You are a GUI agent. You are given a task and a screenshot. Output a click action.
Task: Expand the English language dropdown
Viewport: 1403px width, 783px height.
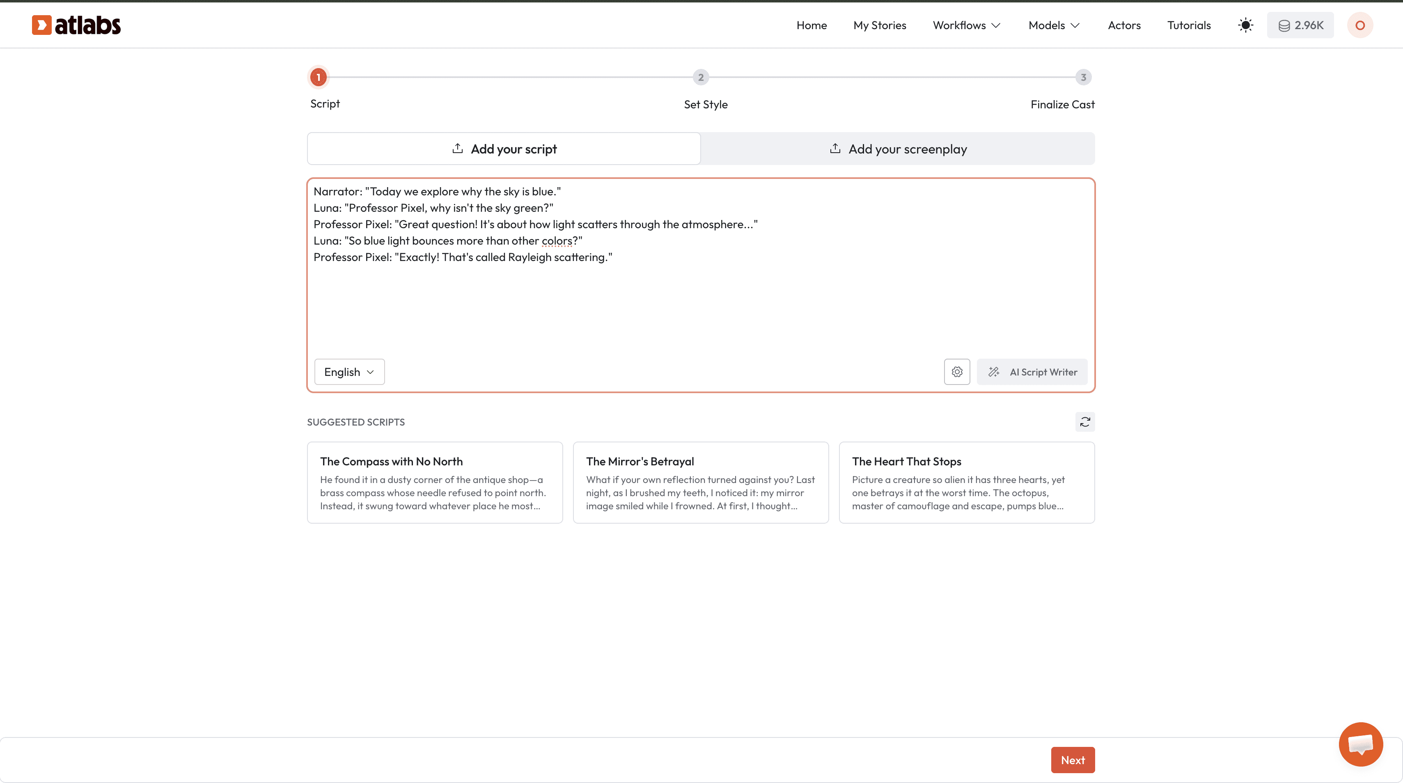349,372
